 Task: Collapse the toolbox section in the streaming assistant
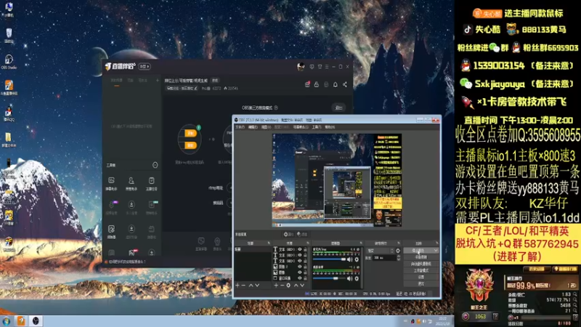point(155,165)
